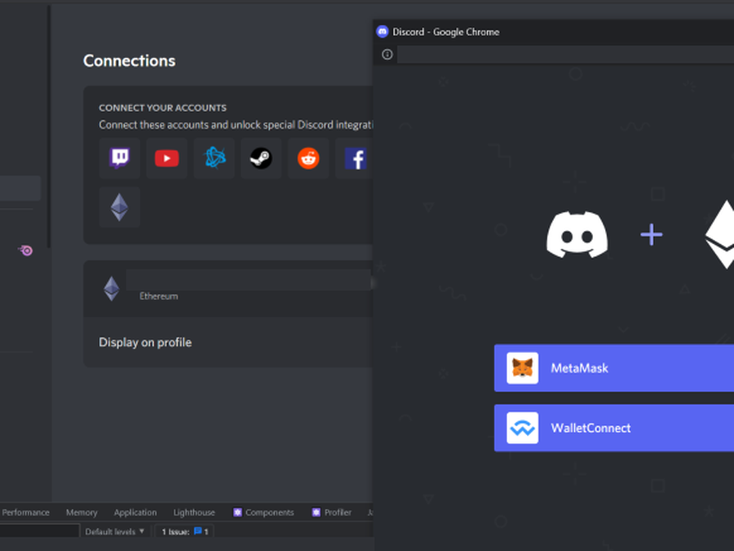Click the Discord - Google Chrome title
Viewport: 734px width, 551px height.
click(x=445, y=32)
